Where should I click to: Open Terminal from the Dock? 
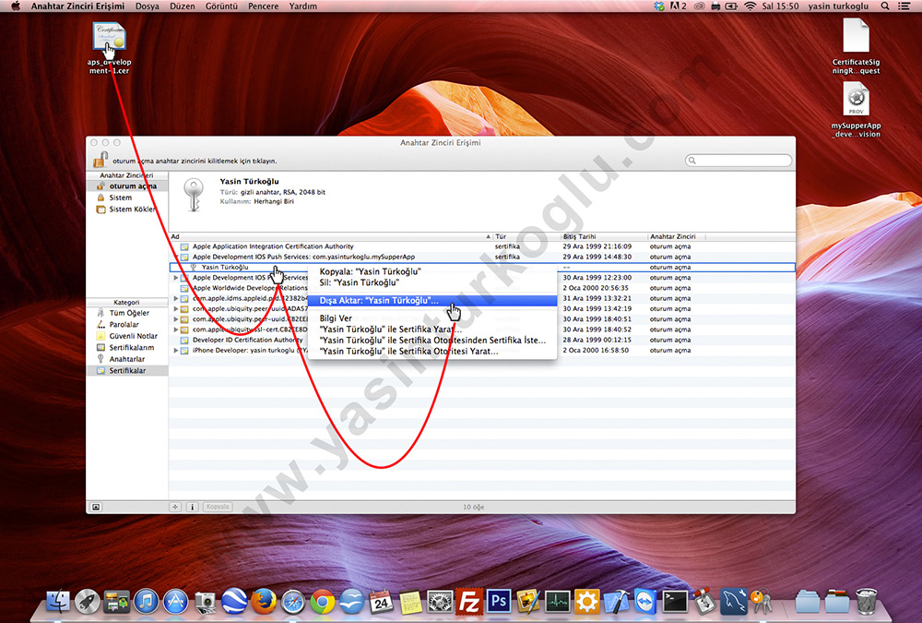[675, 601]
